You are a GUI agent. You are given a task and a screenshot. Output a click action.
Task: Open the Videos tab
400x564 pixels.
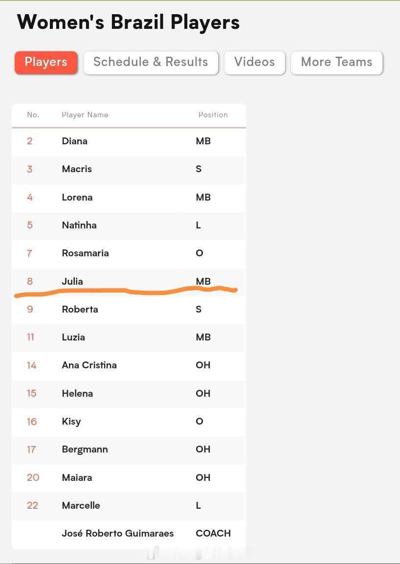(255, 63)
